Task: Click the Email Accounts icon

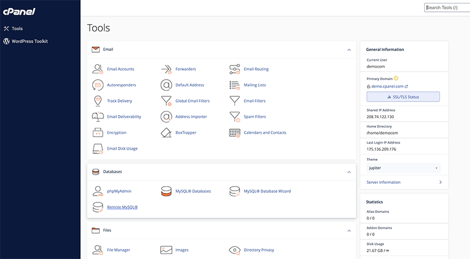Action: 98,69
